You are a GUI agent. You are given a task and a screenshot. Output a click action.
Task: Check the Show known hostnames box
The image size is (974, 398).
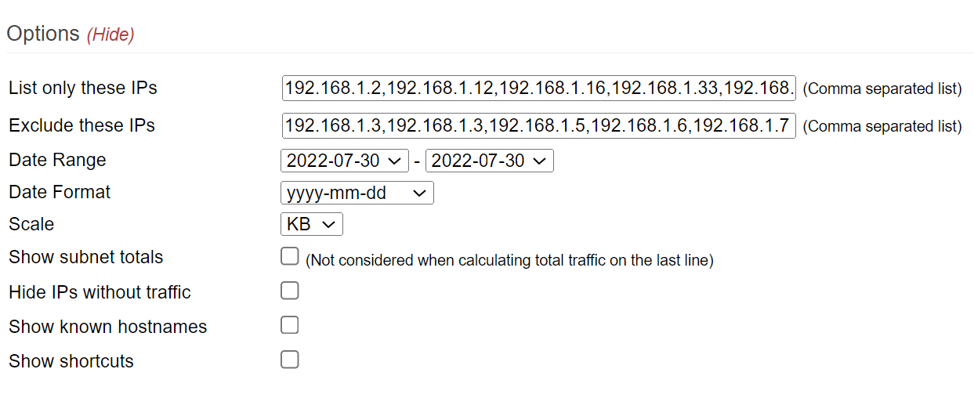pos(290,325)
